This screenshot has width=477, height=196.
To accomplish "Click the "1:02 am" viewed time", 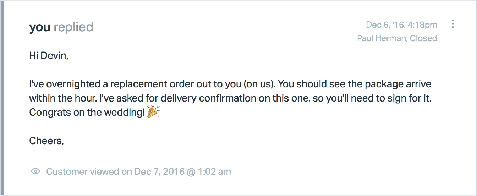I will [214, 172].
